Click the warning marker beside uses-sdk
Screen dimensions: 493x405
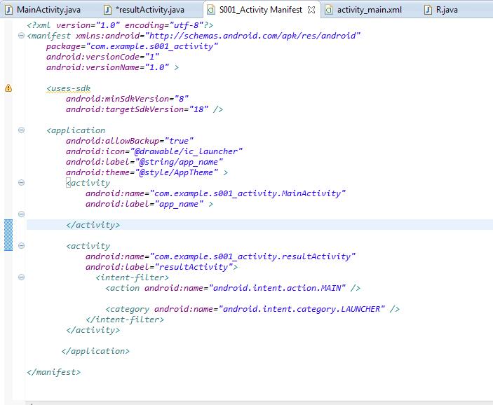tap(8, 88)
